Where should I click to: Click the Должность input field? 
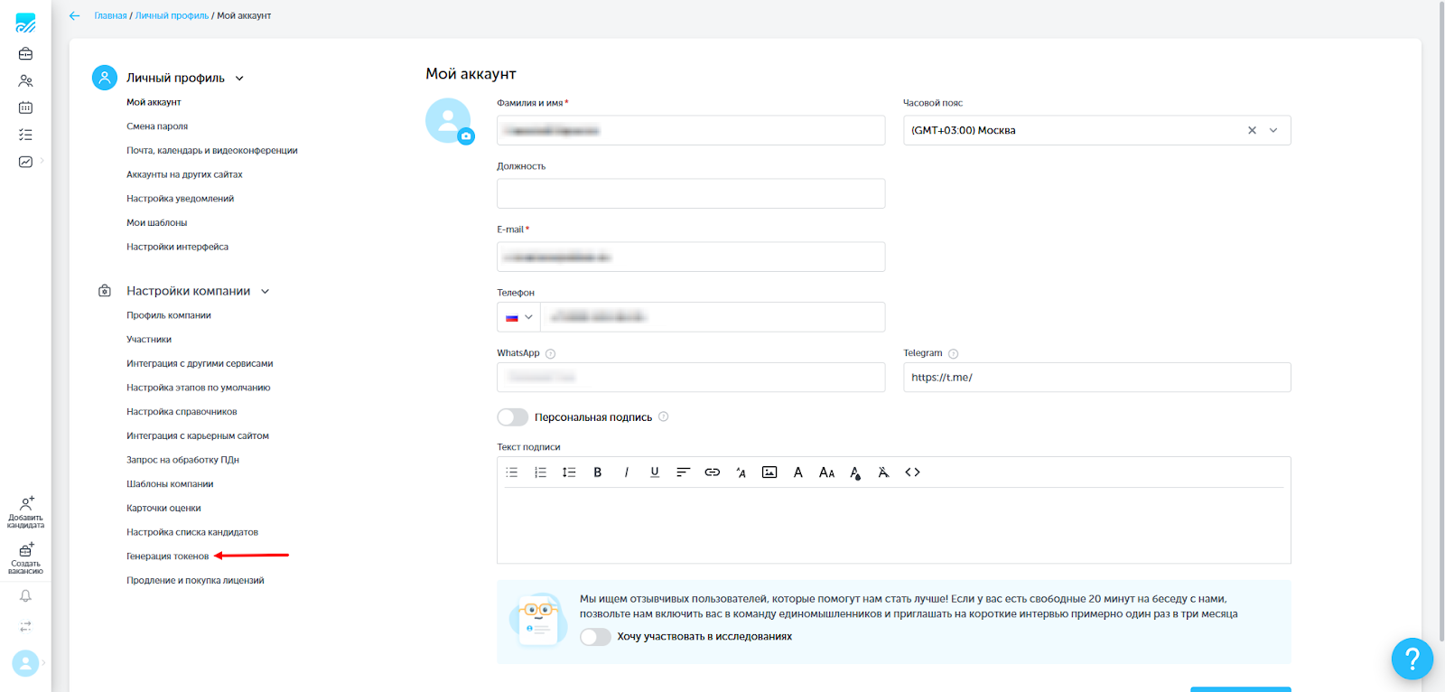tap(690, 193)
